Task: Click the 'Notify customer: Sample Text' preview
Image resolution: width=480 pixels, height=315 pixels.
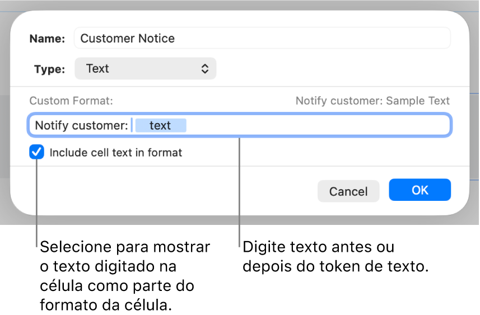Action: point(372,101)
